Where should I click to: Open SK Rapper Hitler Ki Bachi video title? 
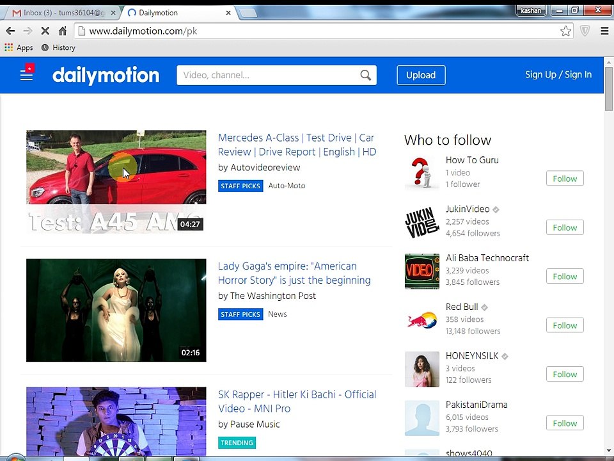tap(297, 401)
